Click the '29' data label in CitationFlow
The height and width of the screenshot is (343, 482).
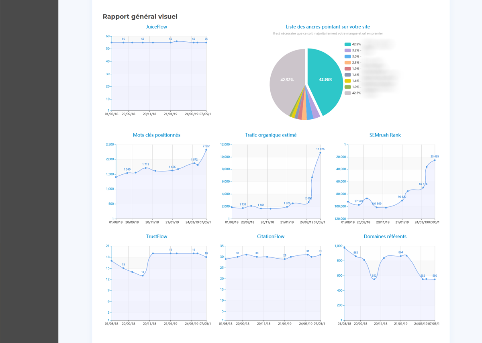(x=285, y=255)
